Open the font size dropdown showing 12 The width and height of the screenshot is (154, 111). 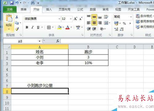71,19
